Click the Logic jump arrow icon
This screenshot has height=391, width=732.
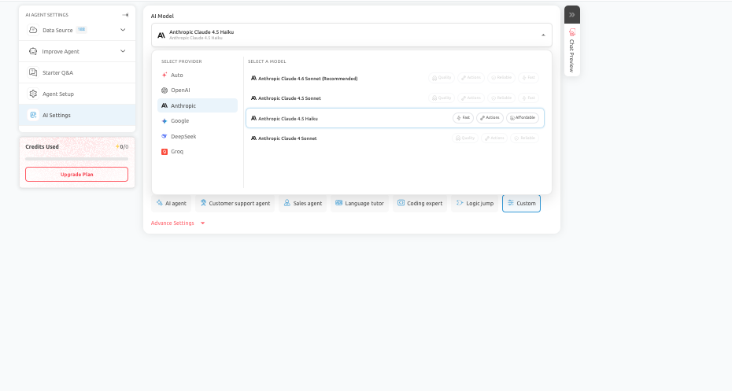(x=460, y=203)
